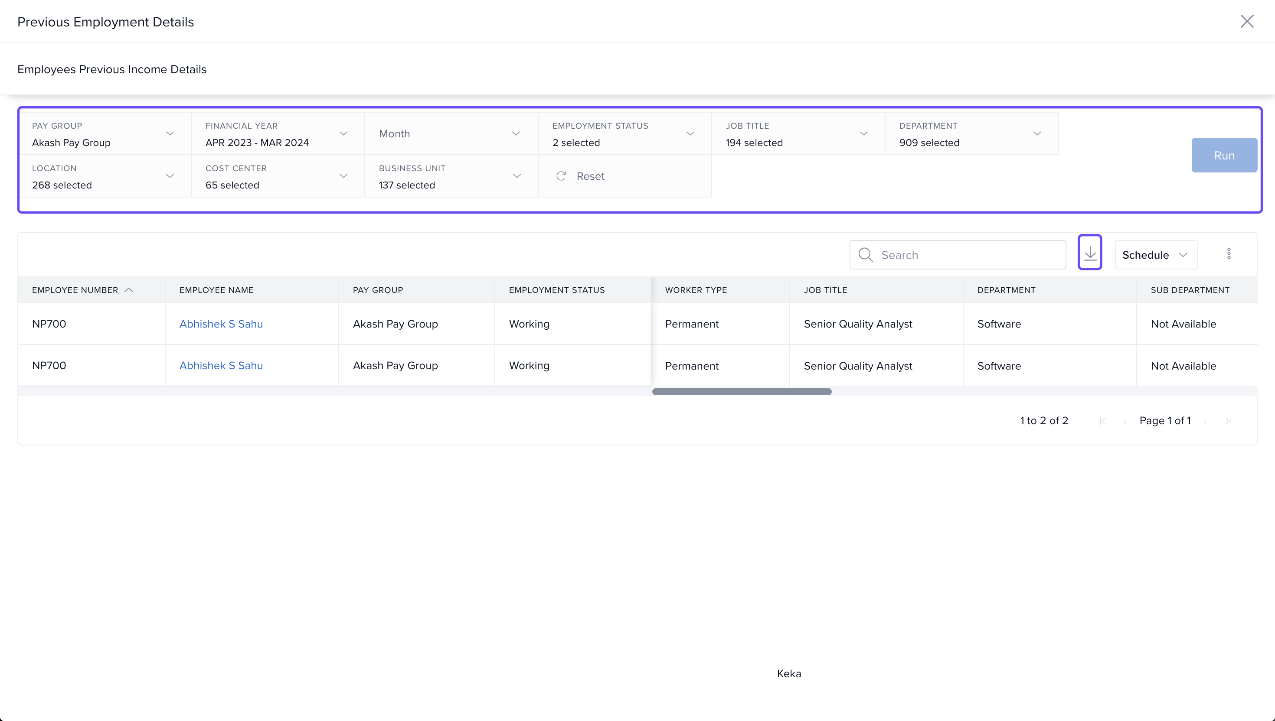Open the three-dot more options menu
1275x721 pixels.
point(1229,254)
